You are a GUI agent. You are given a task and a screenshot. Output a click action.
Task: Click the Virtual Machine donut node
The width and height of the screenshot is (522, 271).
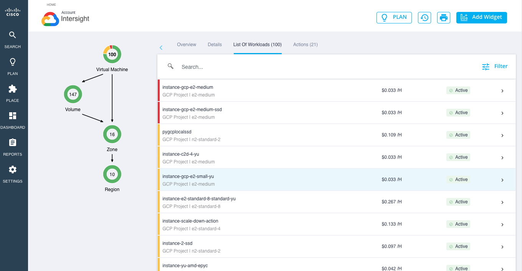point(112,55)
